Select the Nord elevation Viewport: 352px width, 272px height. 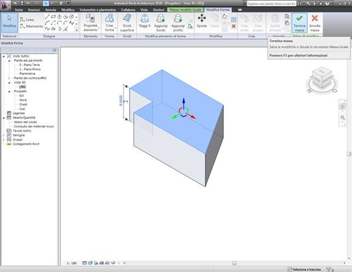click(23, 100)
